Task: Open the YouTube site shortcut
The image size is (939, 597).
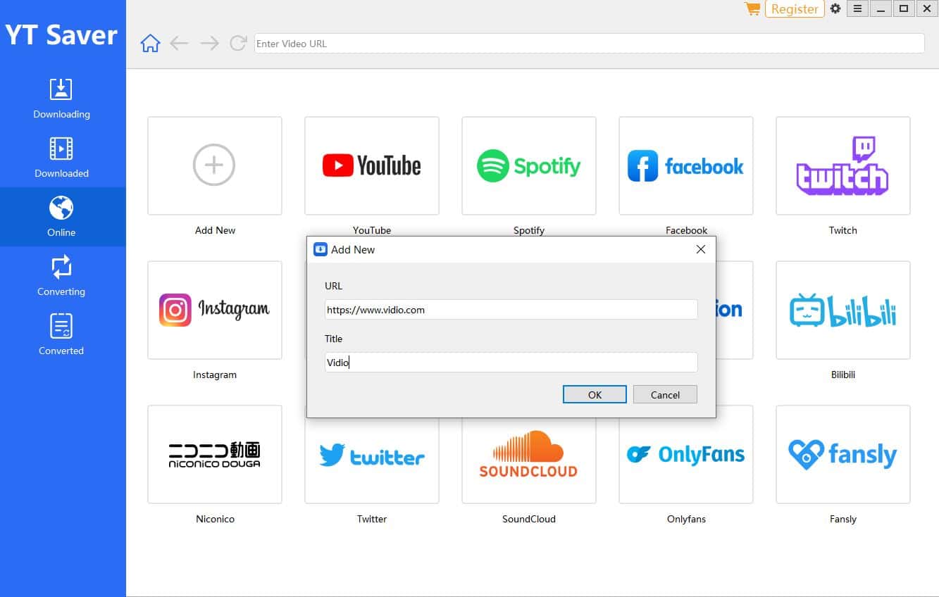Action: click(372, 165)
